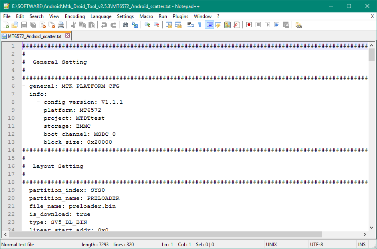The width and height of the screenshot is (377, 249).
Task: Click the Print icon in toolbar
Action: [x=61, y=25]
